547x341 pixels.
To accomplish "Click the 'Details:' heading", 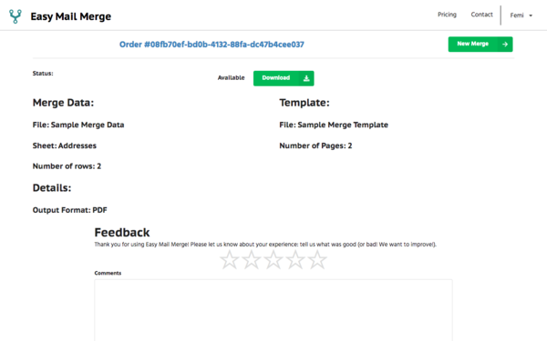I will coord(52,188).
